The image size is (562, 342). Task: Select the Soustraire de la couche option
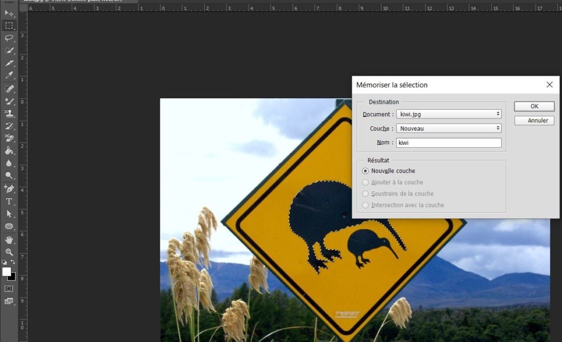(x=398, y=194)
